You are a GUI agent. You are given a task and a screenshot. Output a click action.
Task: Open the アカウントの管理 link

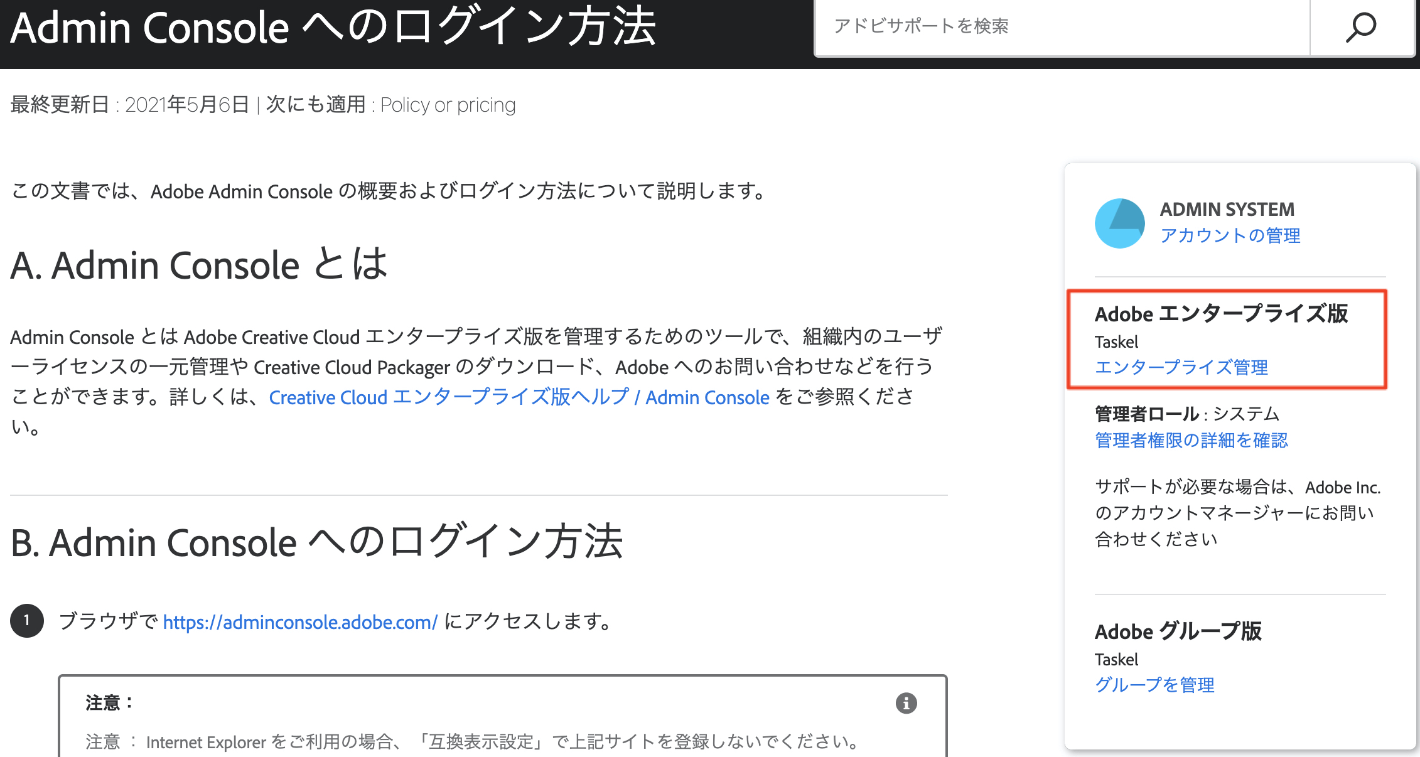1230,235
